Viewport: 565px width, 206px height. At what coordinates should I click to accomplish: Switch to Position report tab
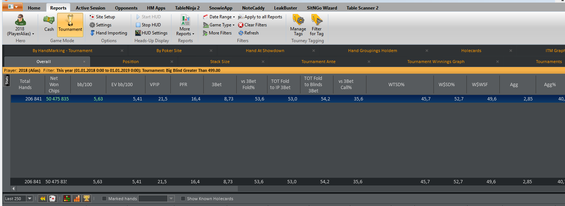131,62
